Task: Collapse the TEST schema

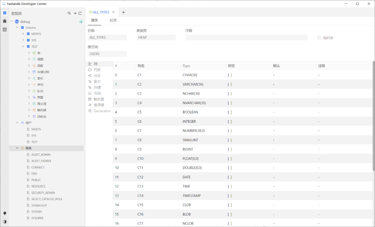Action: 23,47
